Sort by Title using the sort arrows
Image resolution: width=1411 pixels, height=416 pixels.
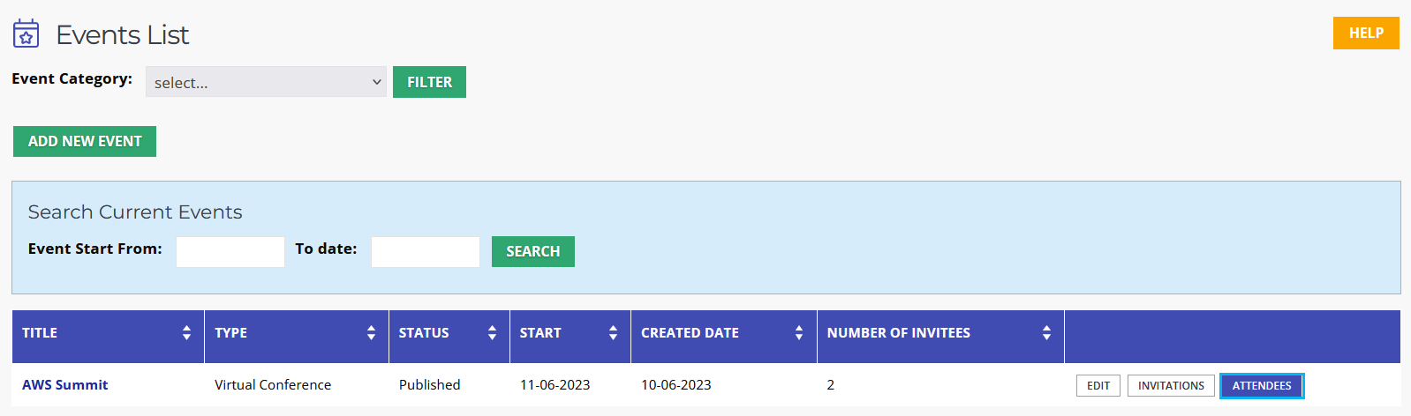186,332
